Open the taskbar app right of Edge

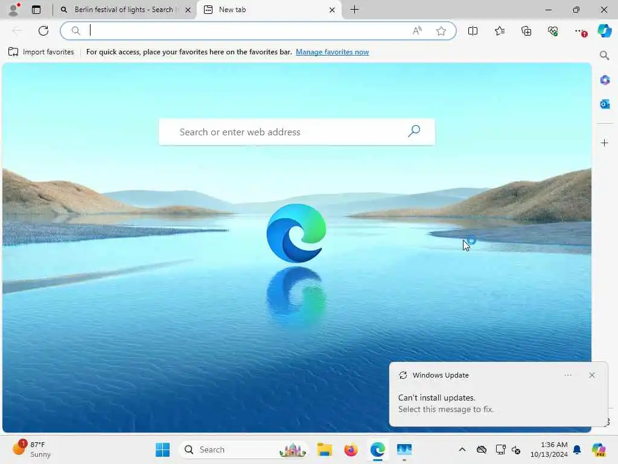404,449
